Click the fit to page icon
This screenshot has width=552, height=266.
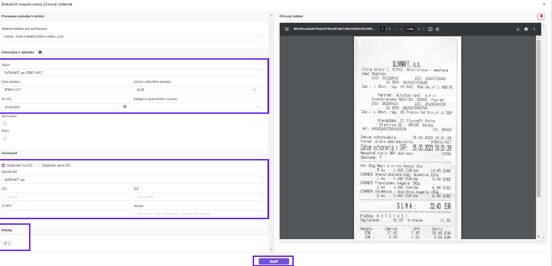(x=430, y=29)
